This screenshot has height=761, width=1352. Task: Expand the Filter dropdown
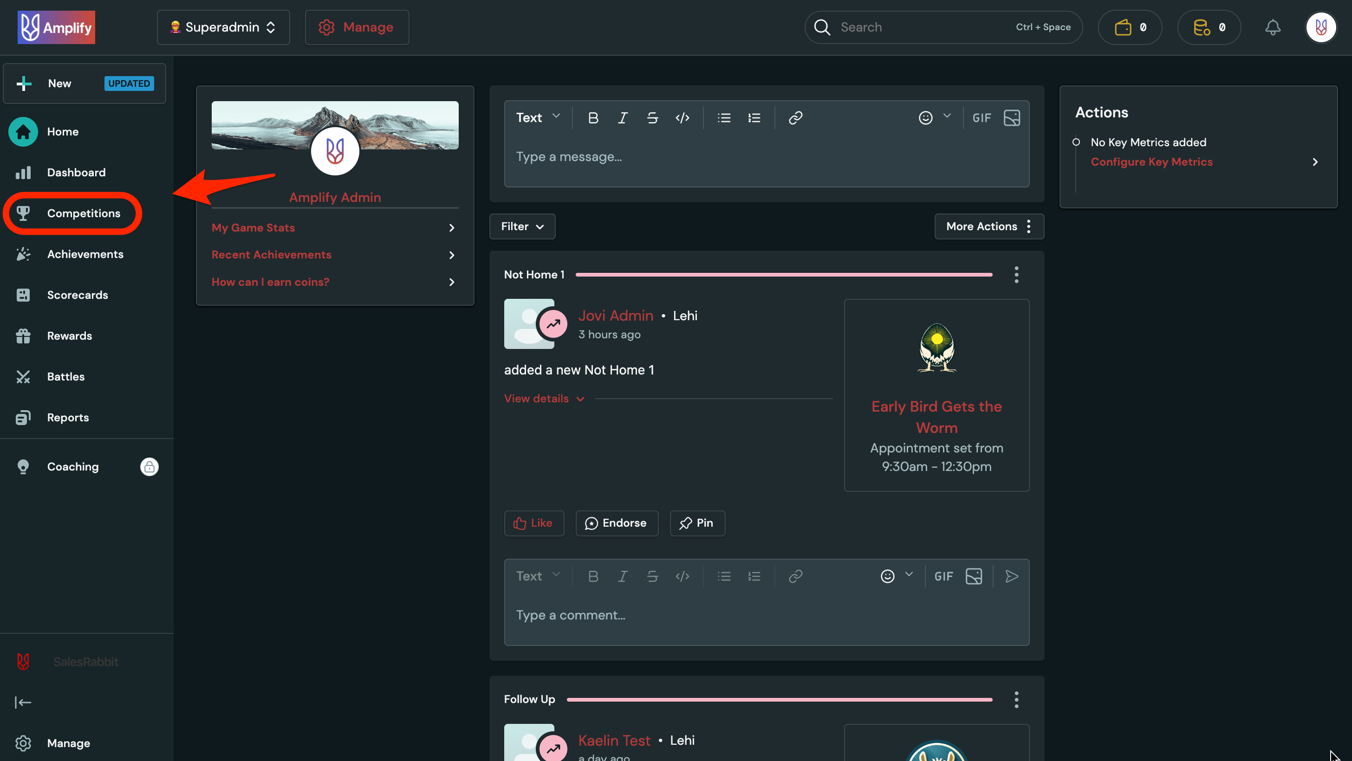pyautogui.click(x=522, y=226)
